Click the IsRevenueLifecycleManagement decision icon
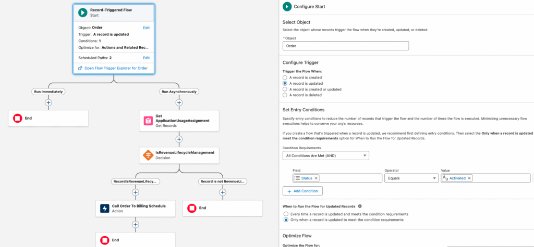The height and width of the screenshot is (247, 534). coord(148,155)
